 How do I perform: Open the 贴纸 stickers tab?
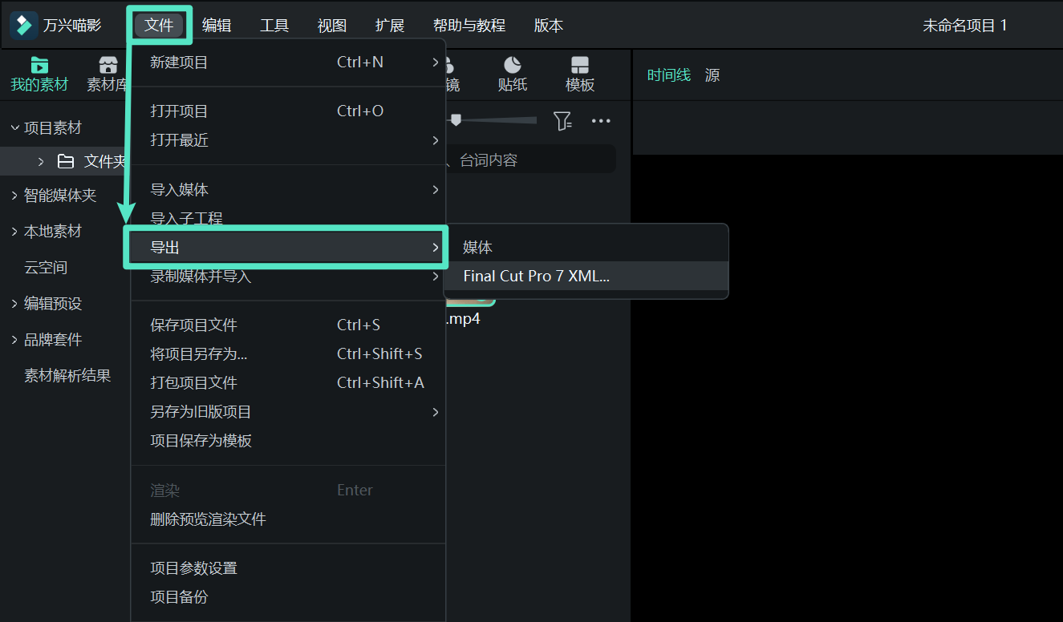[513, 75]
